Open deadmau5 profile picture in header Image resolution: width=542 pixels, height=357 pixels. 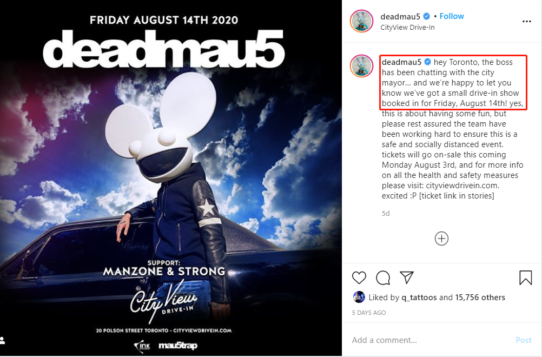click(x=361, y=21)
